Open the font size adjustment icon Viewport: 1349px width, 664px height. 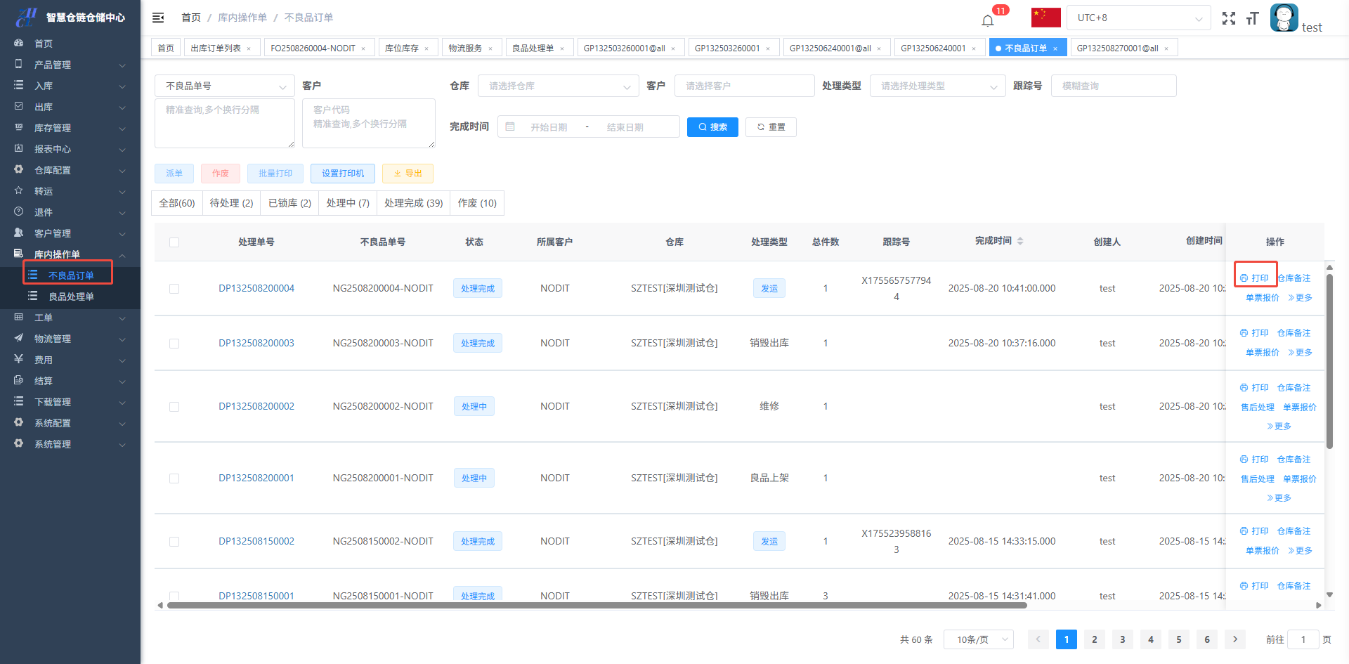pos(1252,18)
